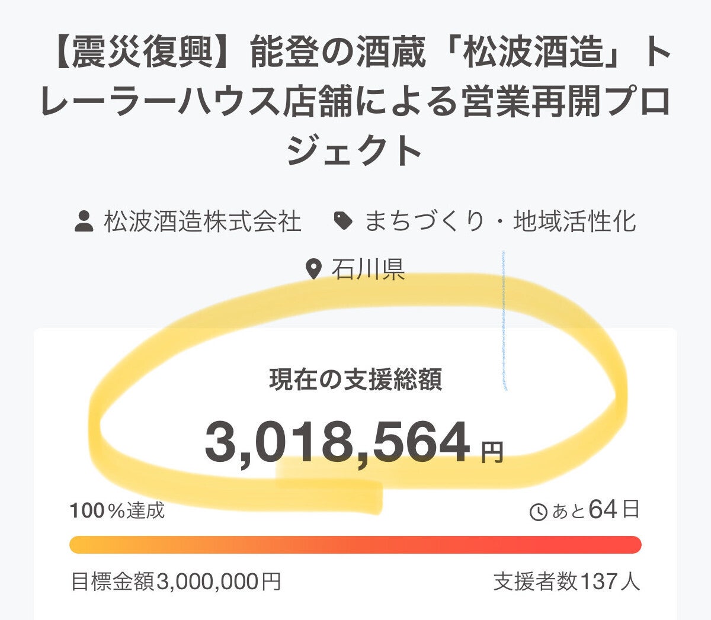Screen dimensions: 711x620
Task: Click the title's last line ジェクト
Action: click(x=354, y=151)
